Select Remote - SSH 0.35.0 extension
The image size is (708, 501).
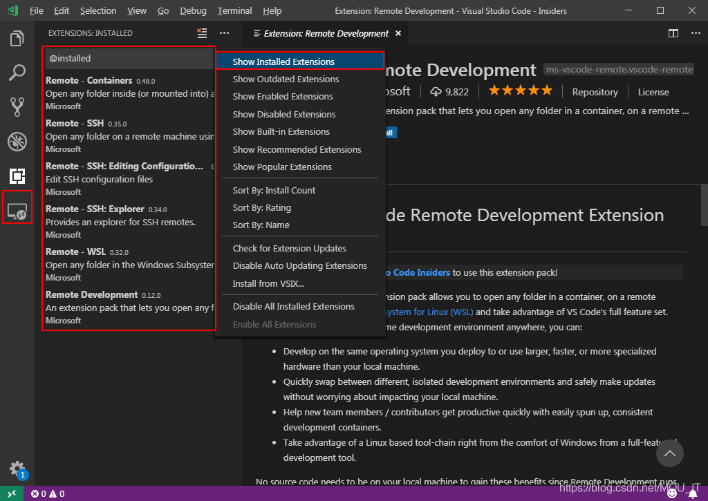click(129, 136)
